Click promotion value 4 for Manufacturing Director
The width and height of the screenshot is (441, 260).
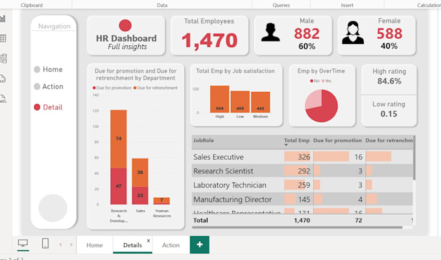tap(361, 199)
